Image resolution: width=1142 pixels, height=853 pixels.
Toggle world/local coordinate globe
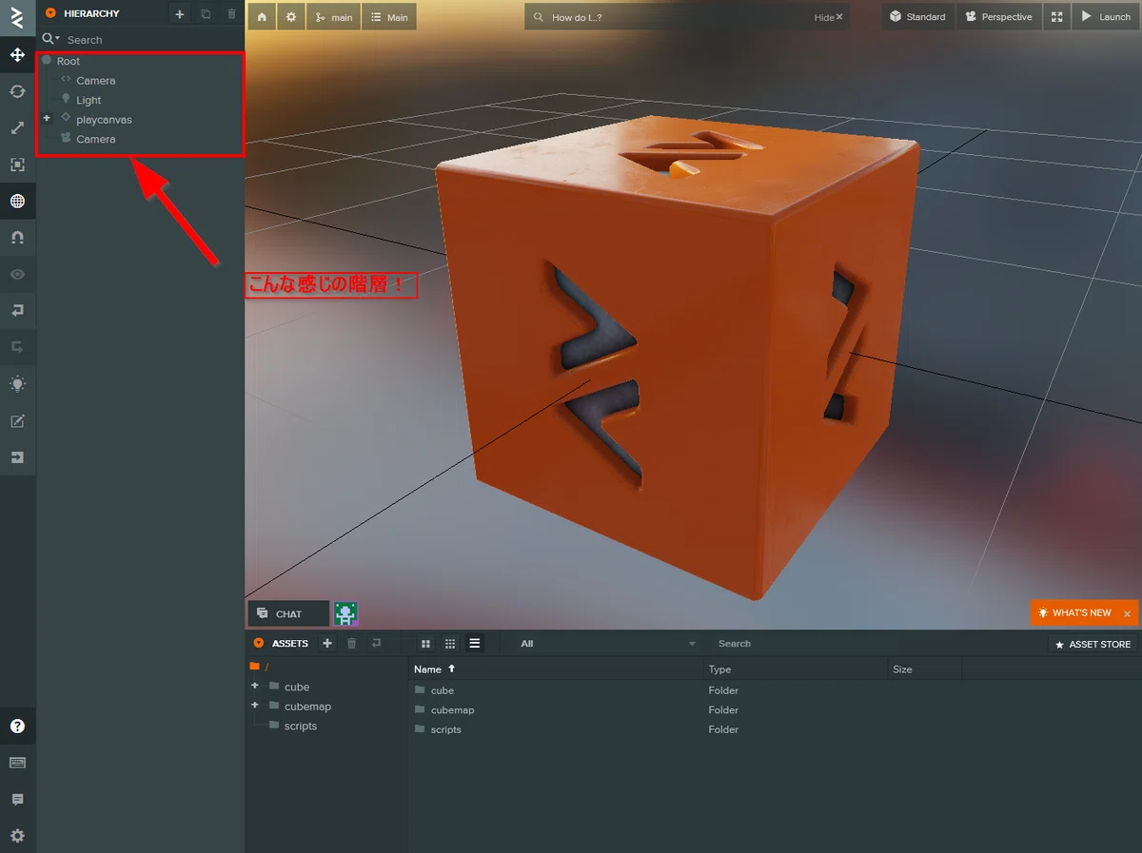click(17, 201)
